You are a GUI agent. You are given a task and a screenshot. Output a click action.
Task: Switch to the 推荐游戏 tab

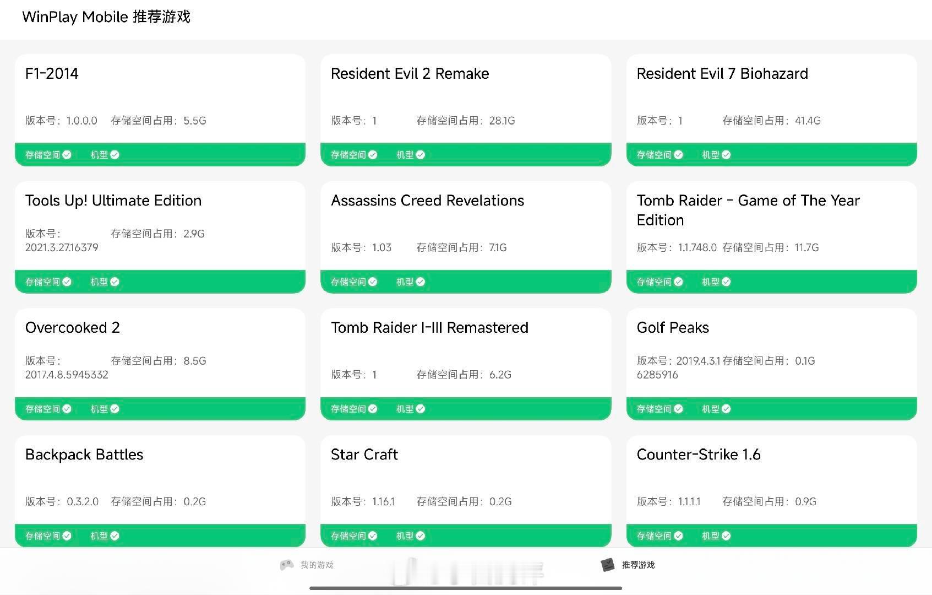[627, 565]
